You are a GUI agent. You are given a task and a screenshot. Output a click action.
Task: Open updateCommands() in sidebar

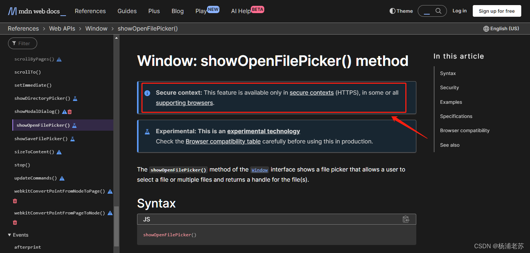pos(36,178)
